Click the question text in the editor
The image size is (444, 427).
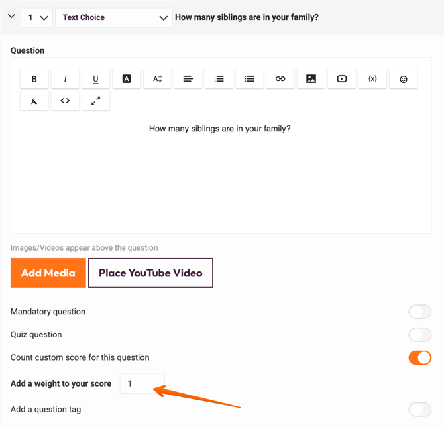(220, 129)
